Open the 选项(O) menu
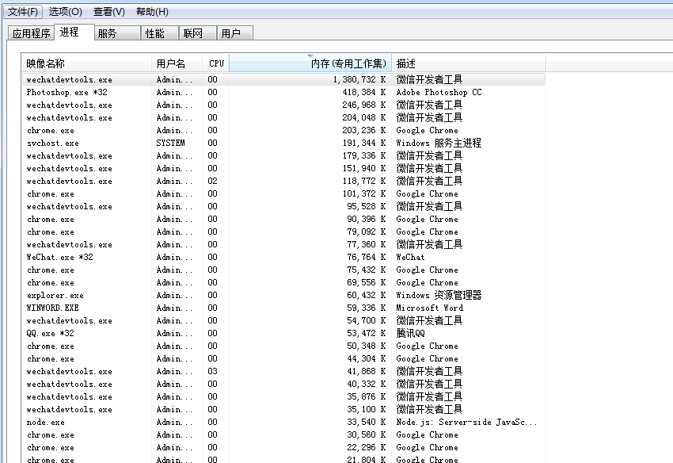 (x=65, y=12)
